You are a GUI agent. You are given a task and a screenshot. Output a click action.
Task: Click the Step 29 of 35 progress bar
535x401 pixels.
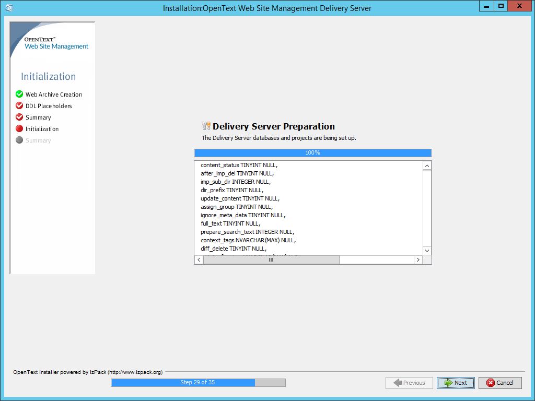pyautogui.click(x=198, y=383)
